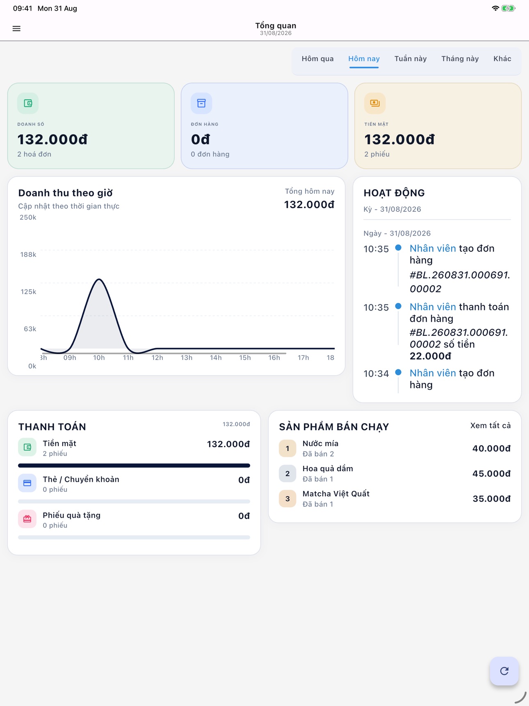This screenshot has width=529, height=706.
Task: Click the Phiếu quà tặng progress bar
Action: (134, 537)
